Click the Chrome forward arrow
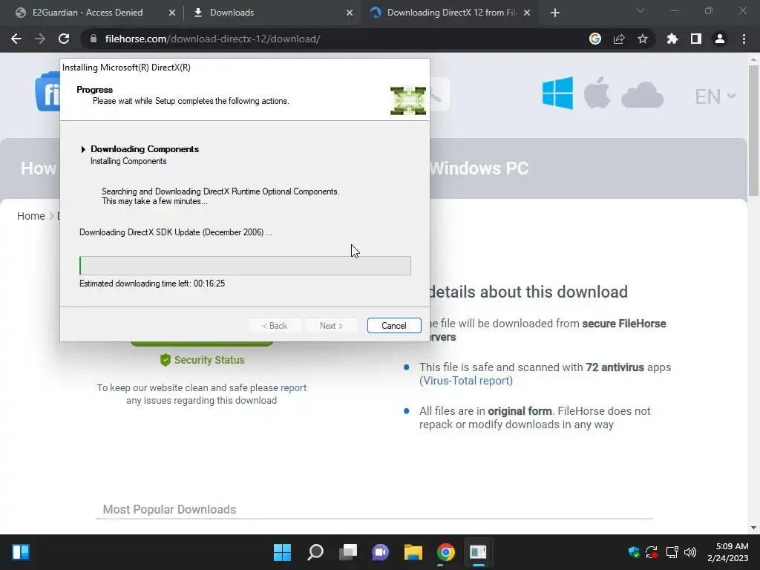This screenshot has width=760, height=570. click(40, 39)
